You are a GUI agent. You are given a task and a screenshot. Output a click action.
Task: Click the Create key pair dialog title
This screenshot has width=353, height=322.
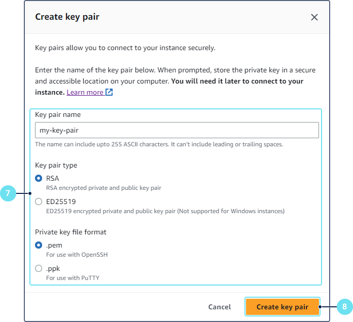[x=67, y=17]
